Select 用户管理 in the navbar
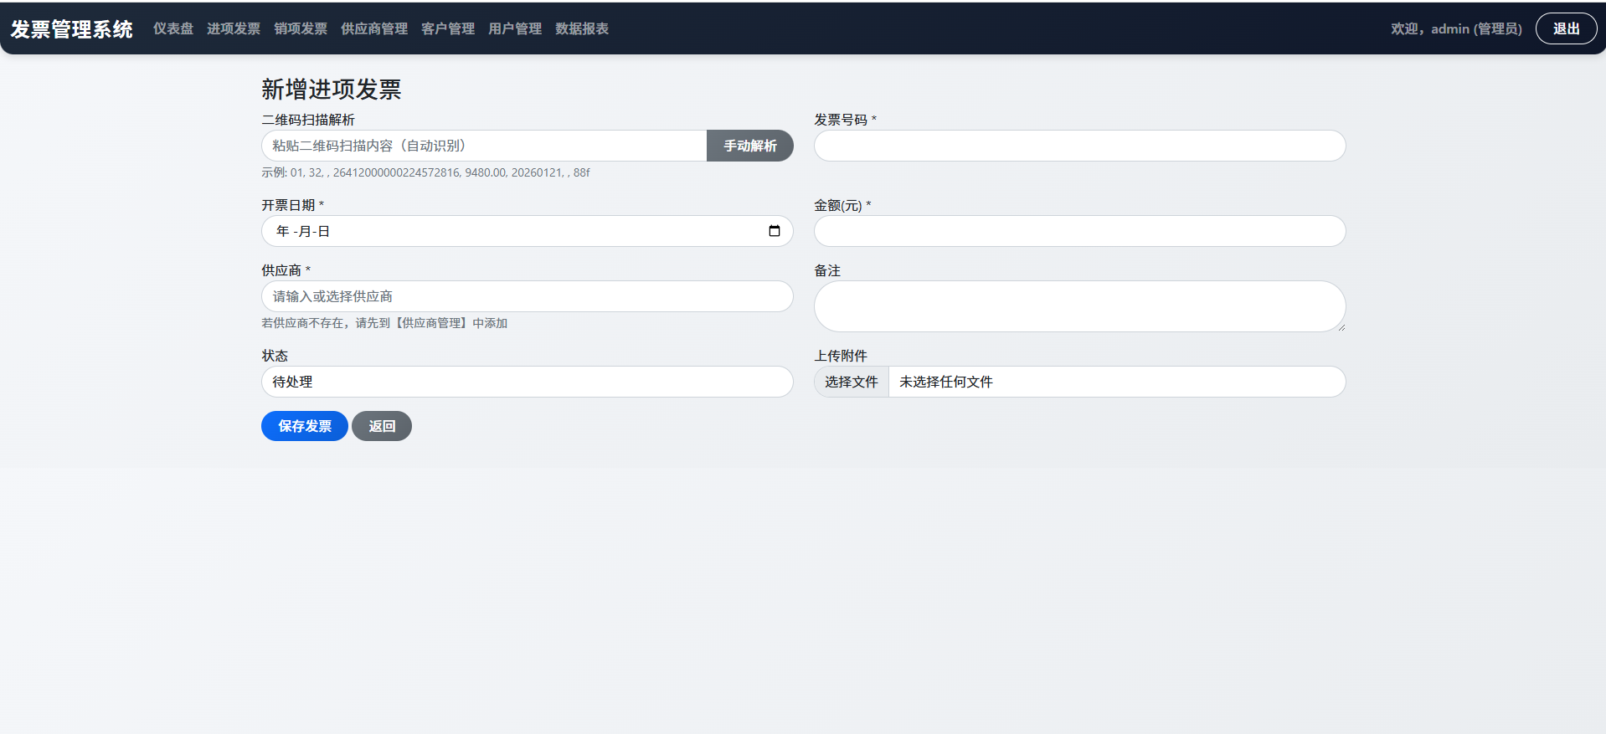 pyautogui.click(x=515, y=28)
